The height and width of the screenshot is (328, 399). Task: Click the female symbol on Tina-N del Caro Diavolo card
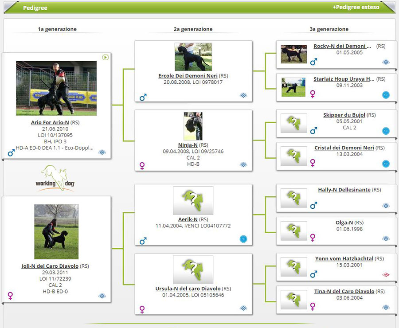pos(313,306)
